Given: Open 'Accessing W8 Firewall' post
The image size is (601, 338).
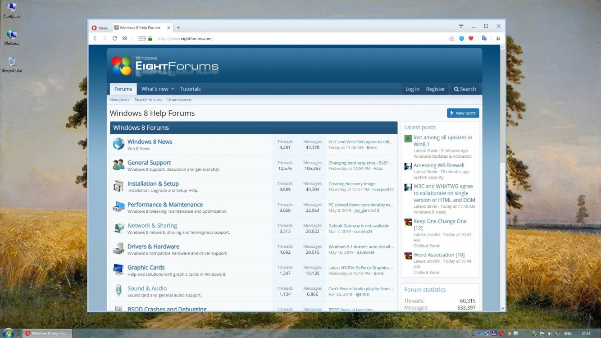Looking at the screenshot, I should pos(439,165).
